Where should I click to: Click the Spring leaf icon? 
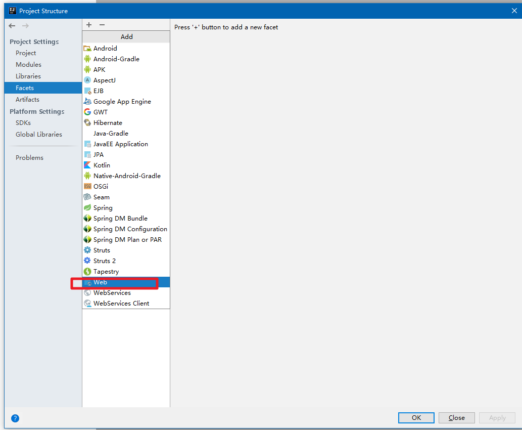tap(87, 208)
